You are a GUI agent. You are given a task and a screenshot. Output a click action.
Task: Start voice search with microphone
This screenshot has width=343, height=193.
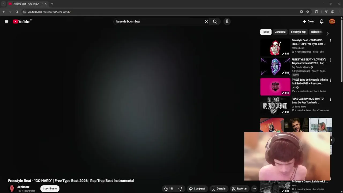pos(227,21)
